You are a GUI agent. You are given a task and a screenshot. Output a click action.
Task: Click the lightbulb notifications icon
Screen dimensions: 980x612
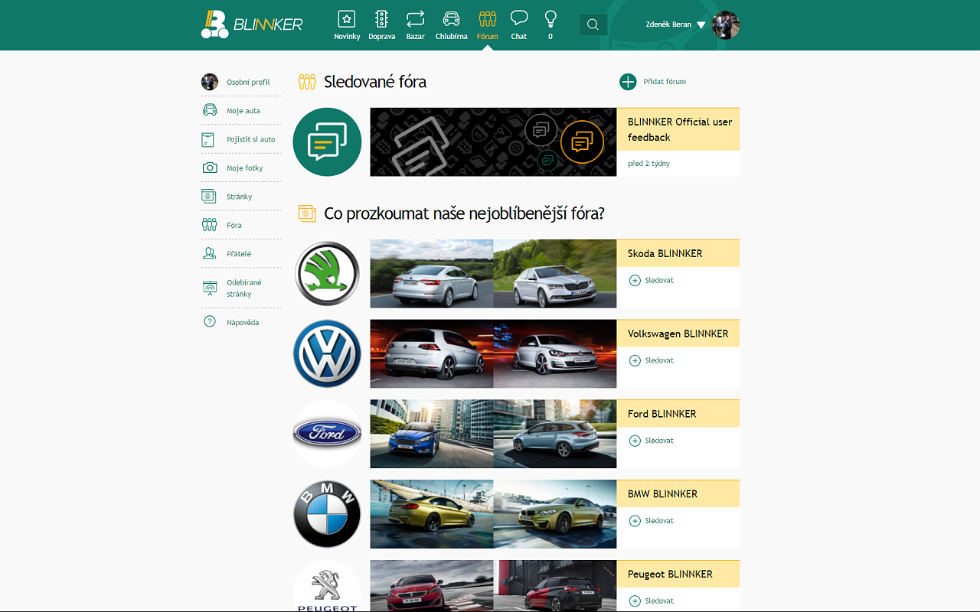click(x=550, y=18)
